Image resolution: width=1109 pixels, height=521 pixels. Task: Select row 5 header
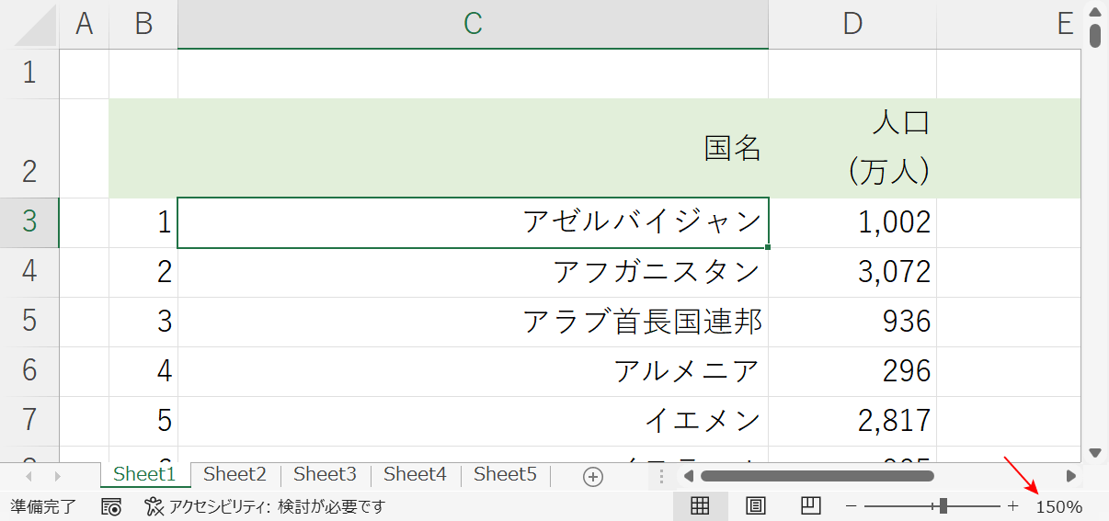[29, 322]
